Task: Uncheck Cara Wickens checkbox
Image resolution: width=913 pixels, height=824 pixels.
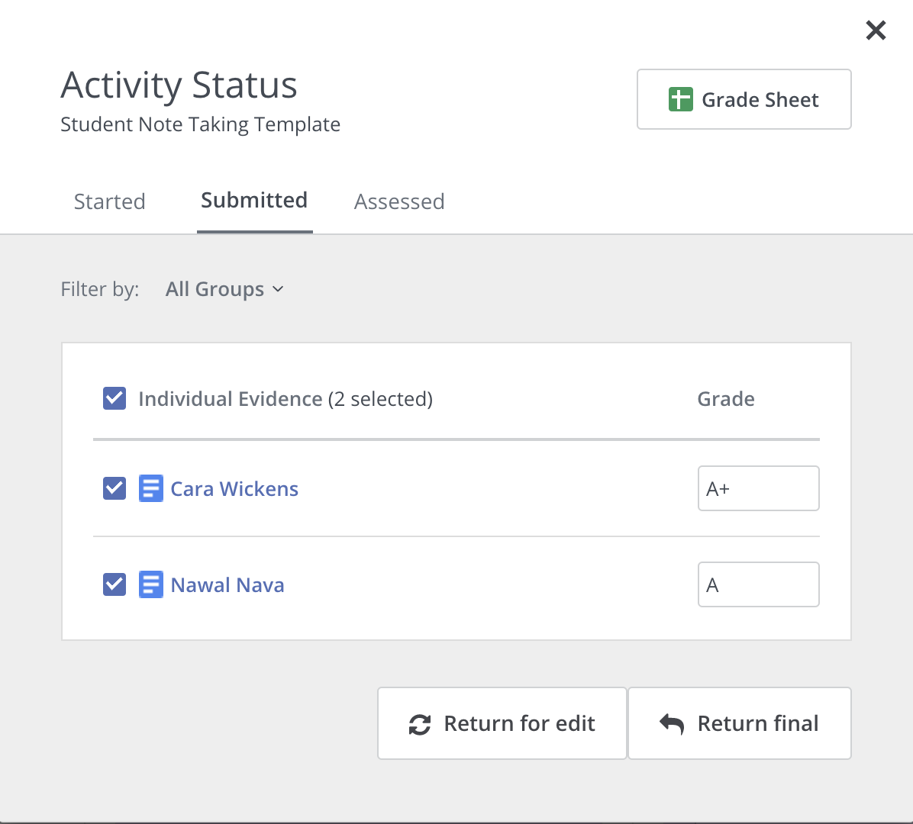Action: click(x=115, y=488)
